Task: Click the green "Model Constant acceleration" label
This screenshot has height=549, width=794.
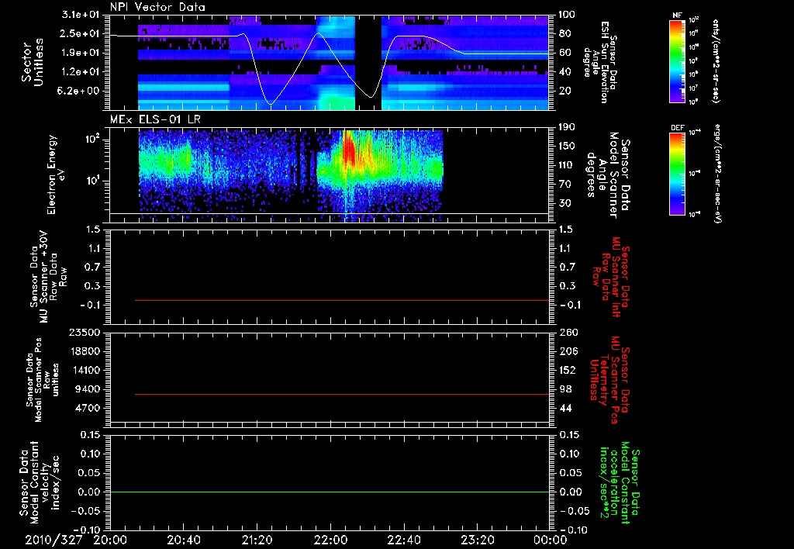Action: click(620, 482)
